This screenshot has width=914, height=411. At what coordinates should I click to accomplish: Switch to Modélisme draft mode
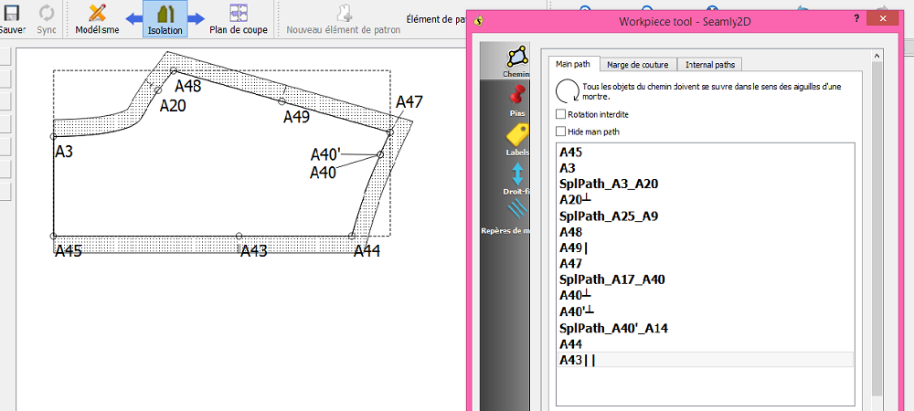97,20
